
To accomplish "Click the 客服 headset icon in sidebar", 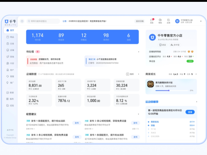I will coord(8,76).
